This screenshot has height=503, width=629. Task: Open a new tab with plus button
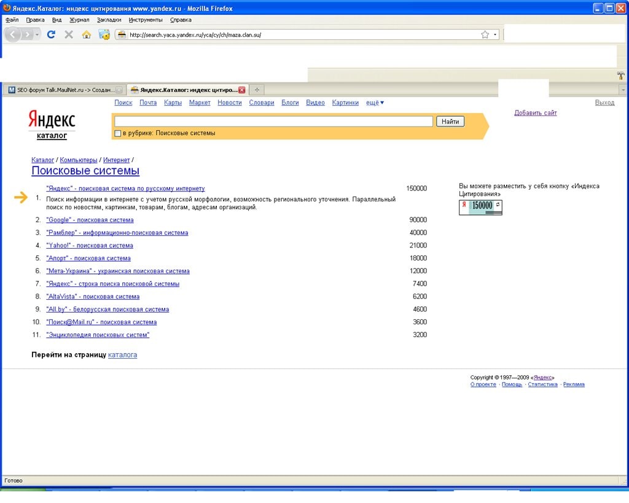pos(257,90)
